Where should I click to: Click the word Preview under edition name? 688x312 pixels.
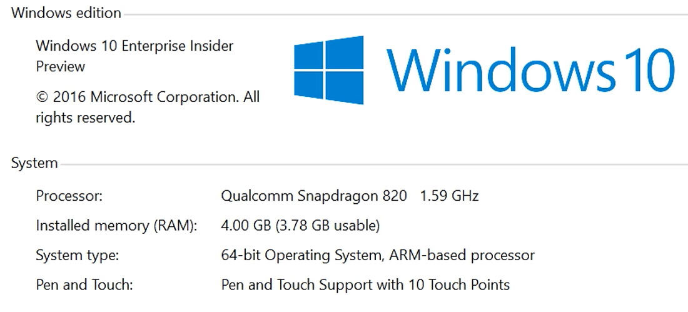tap(60, 66)
